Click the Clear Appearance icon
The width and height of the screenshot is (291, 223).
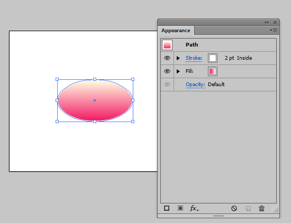pyautogui.click(x=234, y=209)
